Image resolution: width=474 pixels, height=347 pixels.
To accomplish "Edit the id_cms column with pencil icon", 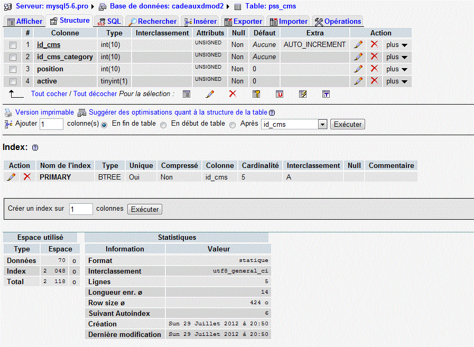I will point(358,44).
